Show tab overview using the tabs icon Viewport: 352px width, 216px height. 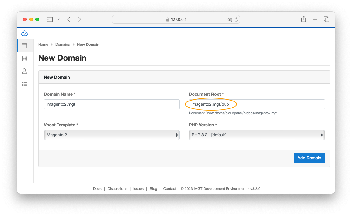pos(326,19)
